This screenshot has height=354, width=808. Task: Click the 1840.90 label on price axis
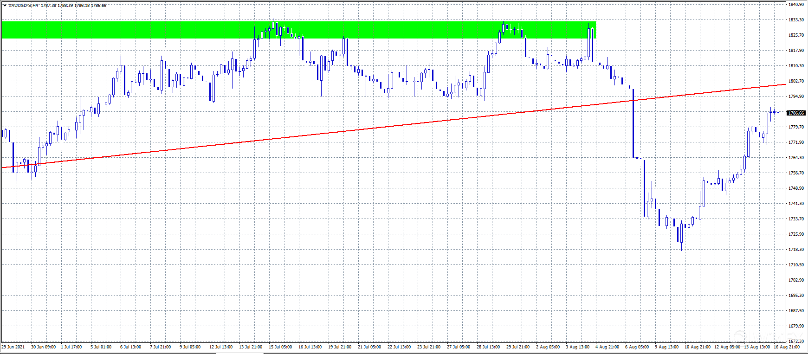[796, 5]
